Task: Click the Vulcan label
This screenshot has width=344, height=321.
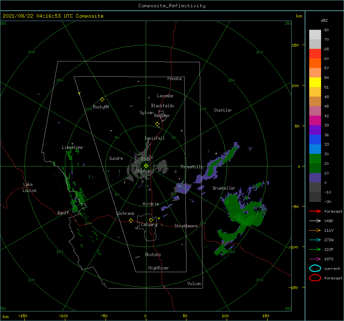Action: pyautogui.click(x=195, y=284)
